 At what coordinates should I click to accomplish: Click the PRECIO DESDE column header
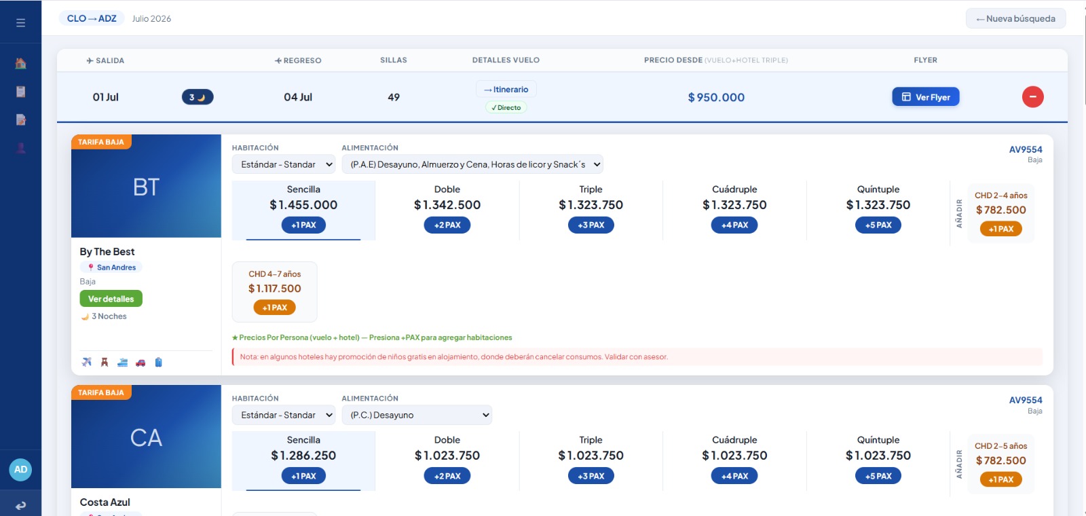(716, 60)
